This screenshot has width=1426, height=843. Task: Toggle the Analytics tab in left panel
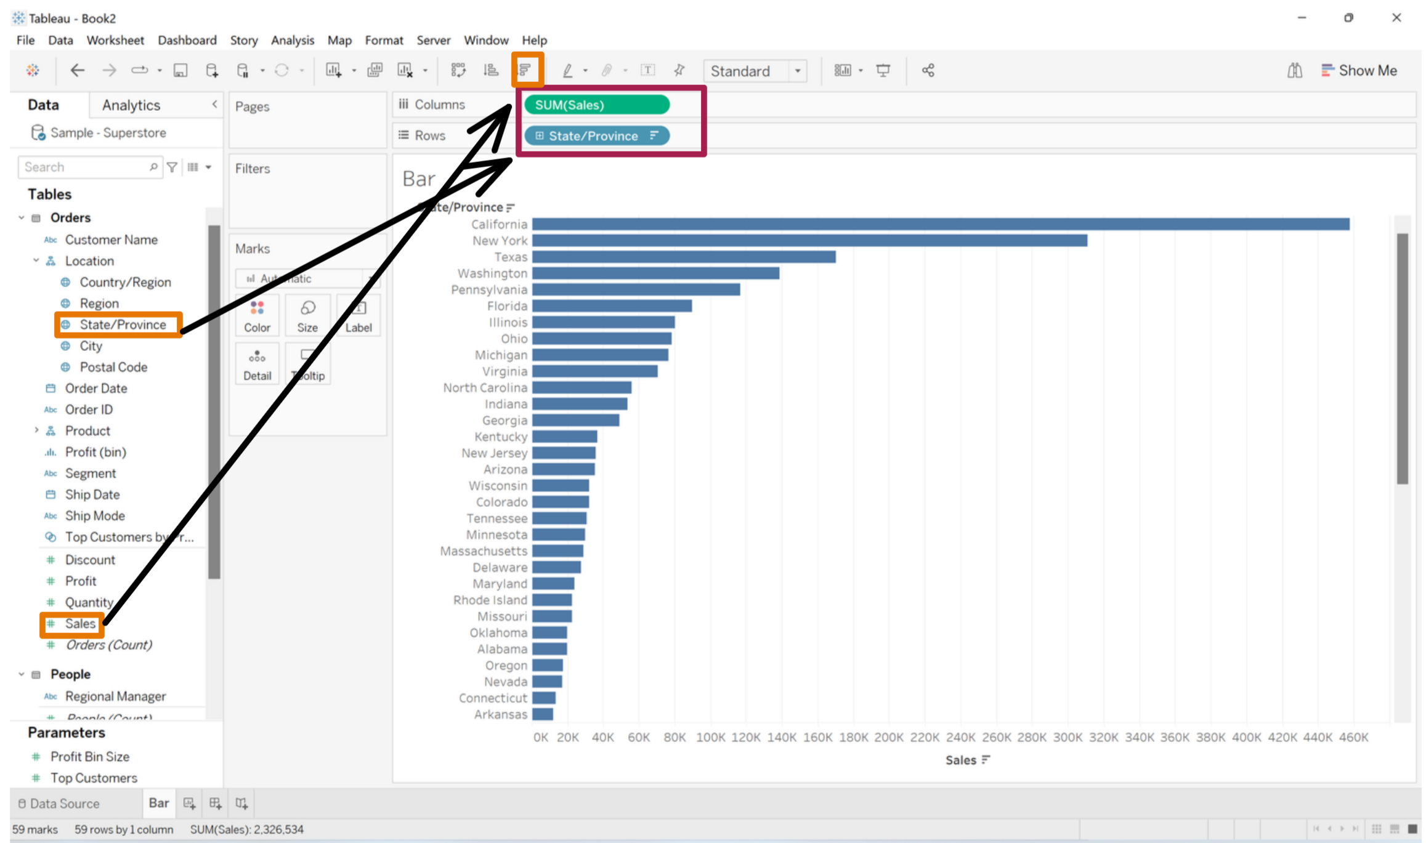[129, 105]
